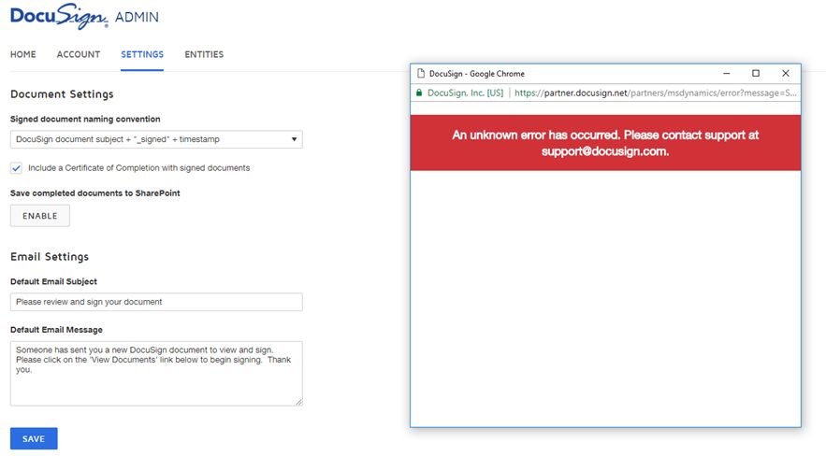
Task: Open the HOME tab
Action: coord(23,54)
